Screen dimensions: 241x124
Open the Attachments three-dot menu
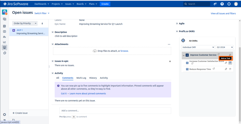(x=169, y=44)
